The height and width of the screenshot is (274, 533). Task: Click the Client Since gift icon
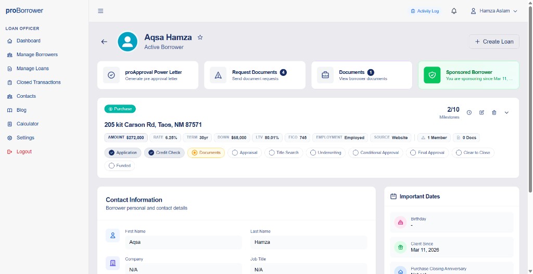(400, 247)
